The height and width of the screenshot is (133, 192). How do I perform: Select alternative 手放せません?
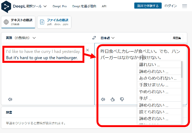pos(159,85)
